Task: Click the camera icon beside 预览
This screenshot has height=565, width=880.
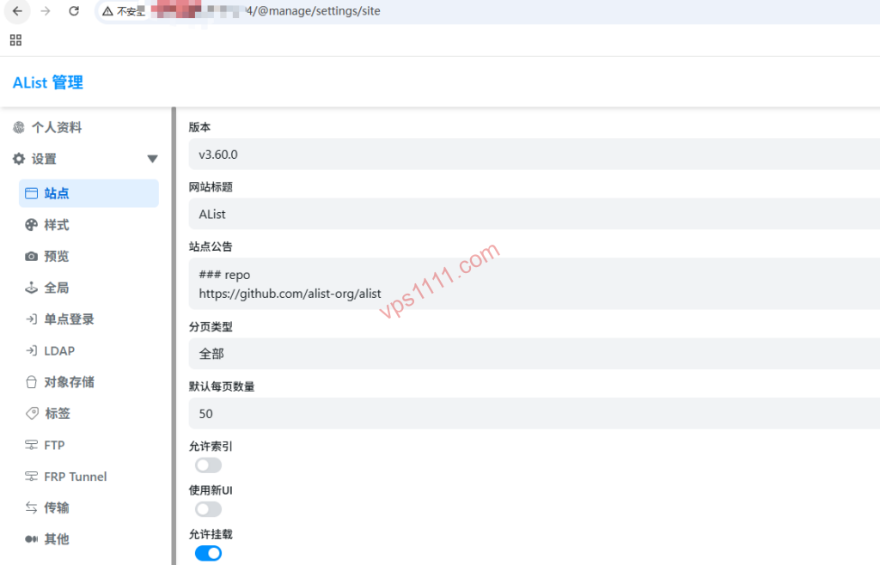Action: [x=32, y=256]
